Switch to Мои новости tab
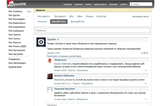 coord(43,16)
